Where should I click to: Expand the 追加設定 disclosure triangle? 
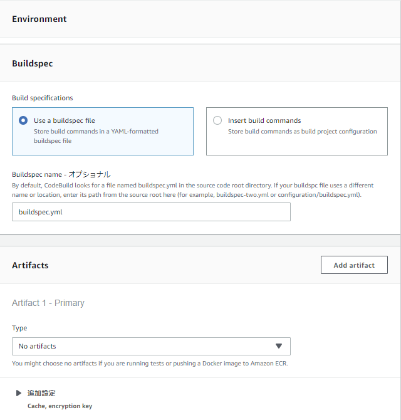point(19,393)
